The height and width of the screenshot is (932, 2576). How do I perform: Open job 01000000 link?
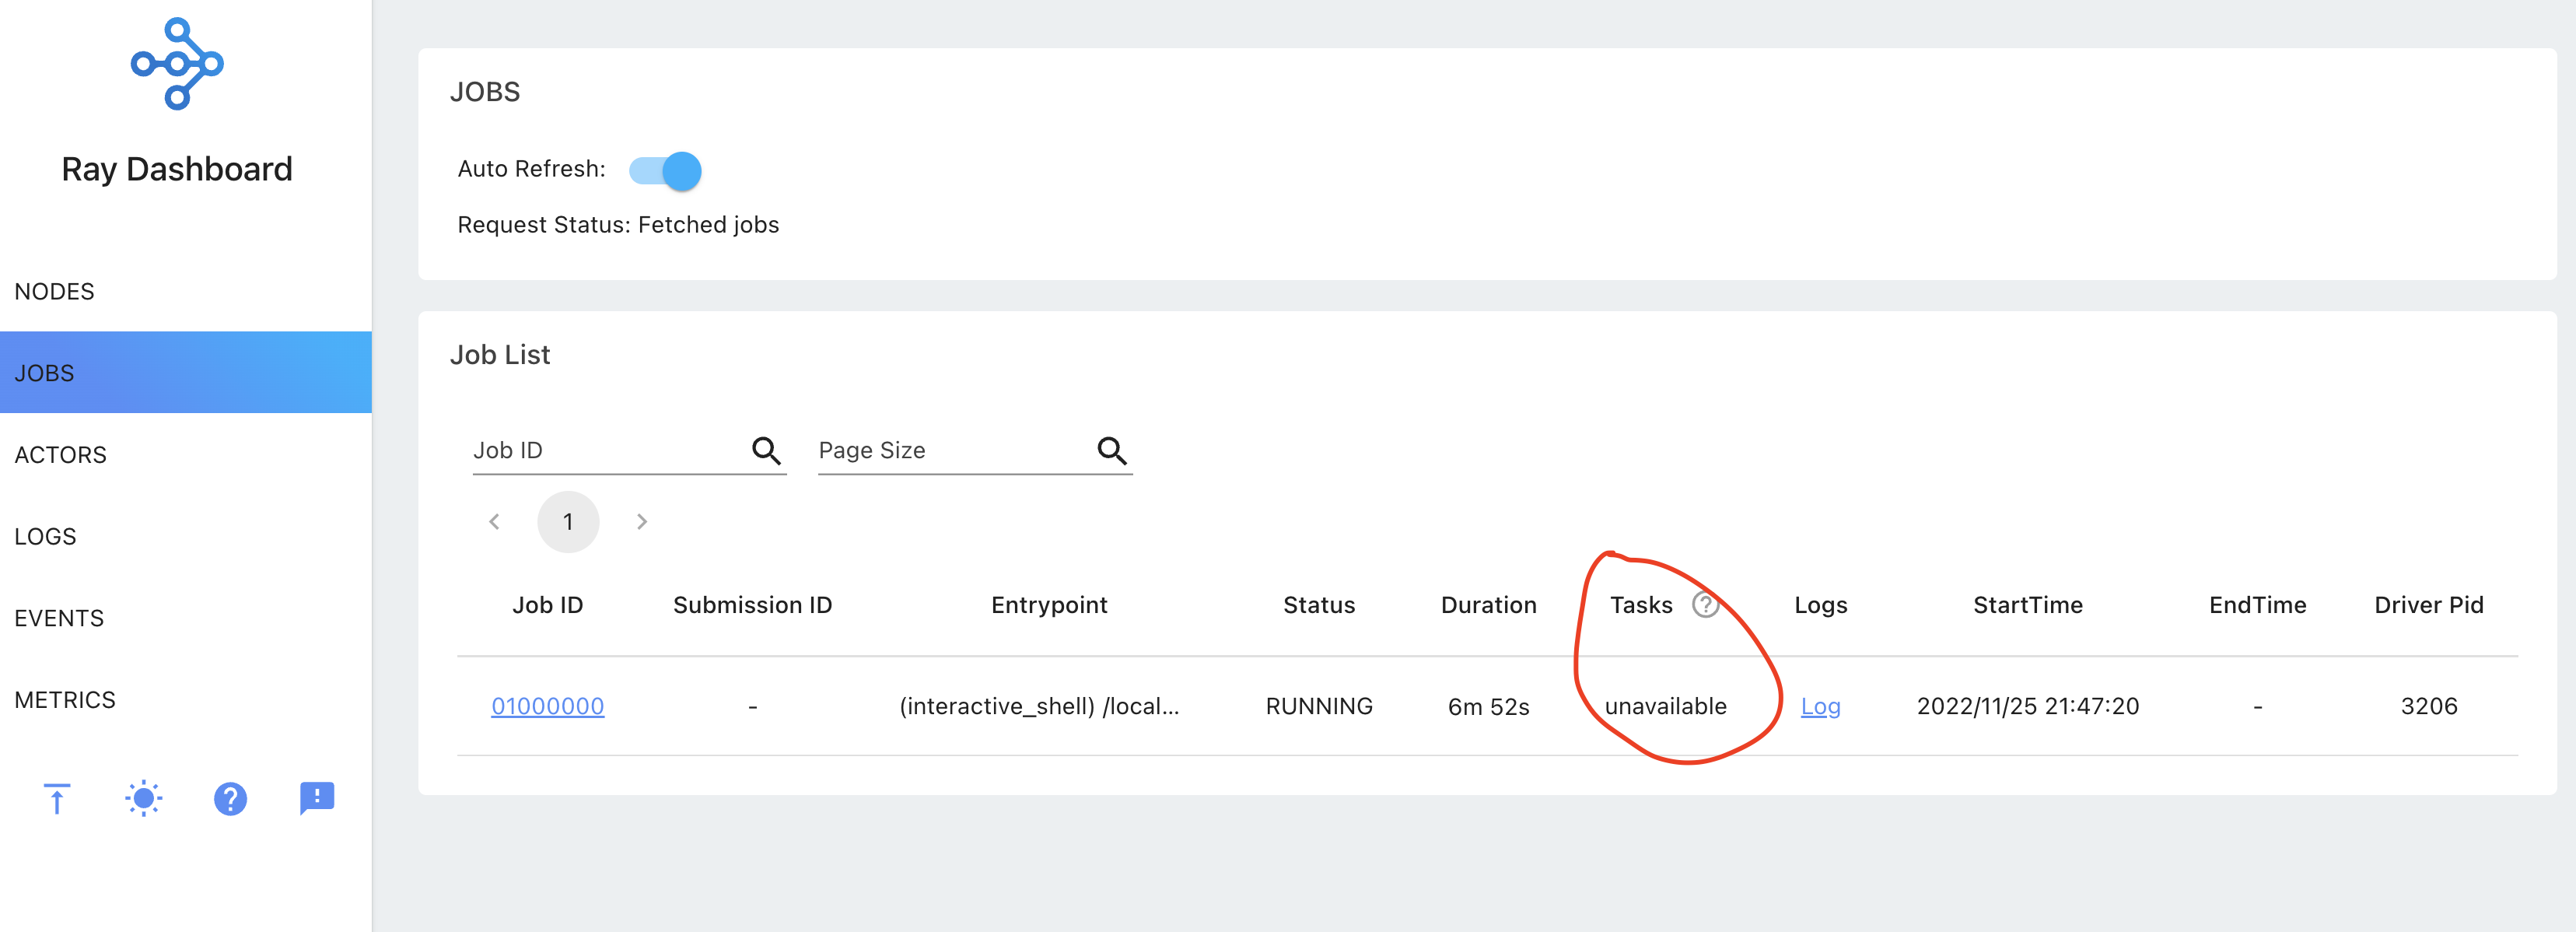(548, 706)
